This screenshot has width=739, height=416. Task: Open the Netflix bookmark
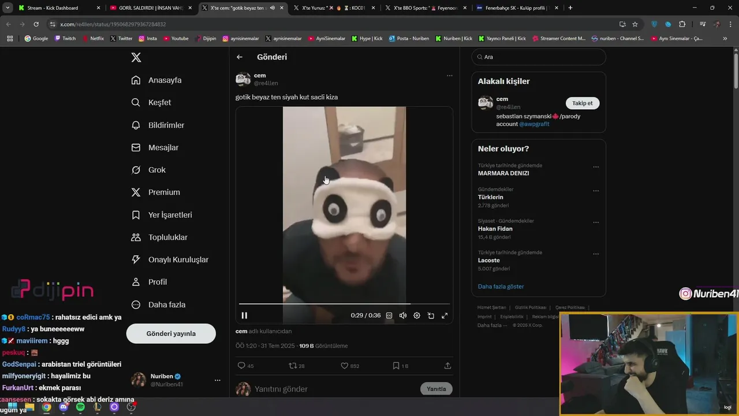[x=92, y=39]
